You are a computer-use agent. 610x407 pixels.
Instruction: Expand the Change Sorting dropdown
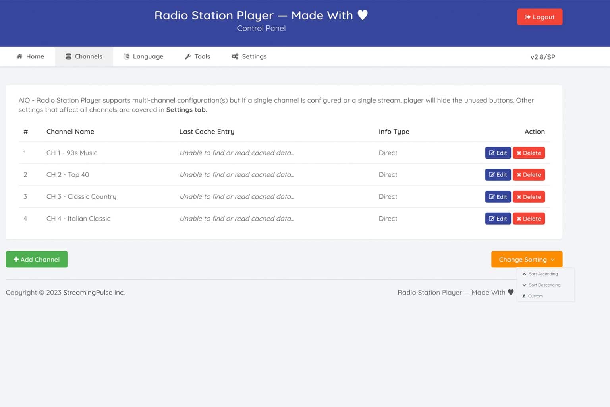click(x=527, y=259)
